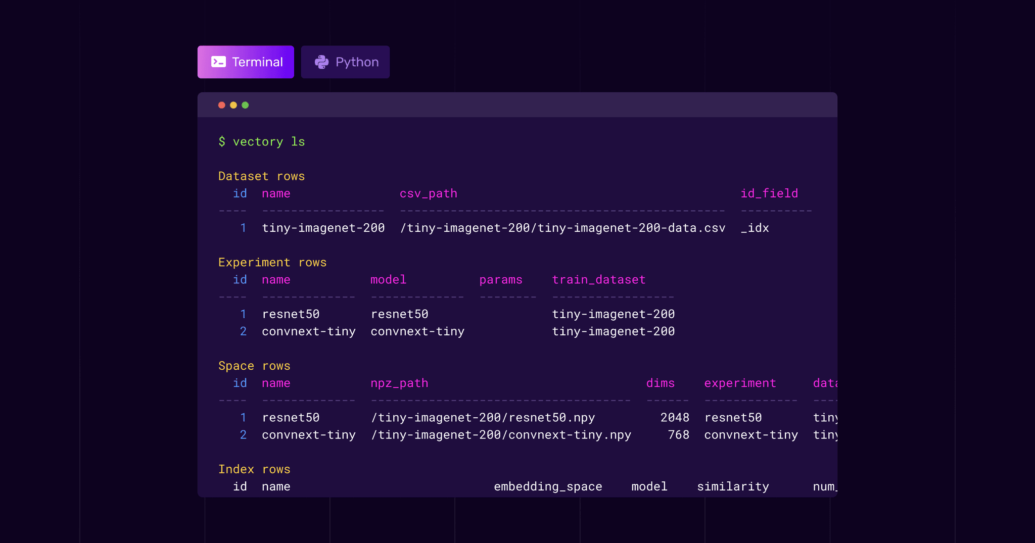The image size is (1035, 543).
Task: Click the csv_path column header
Action: 428,193
